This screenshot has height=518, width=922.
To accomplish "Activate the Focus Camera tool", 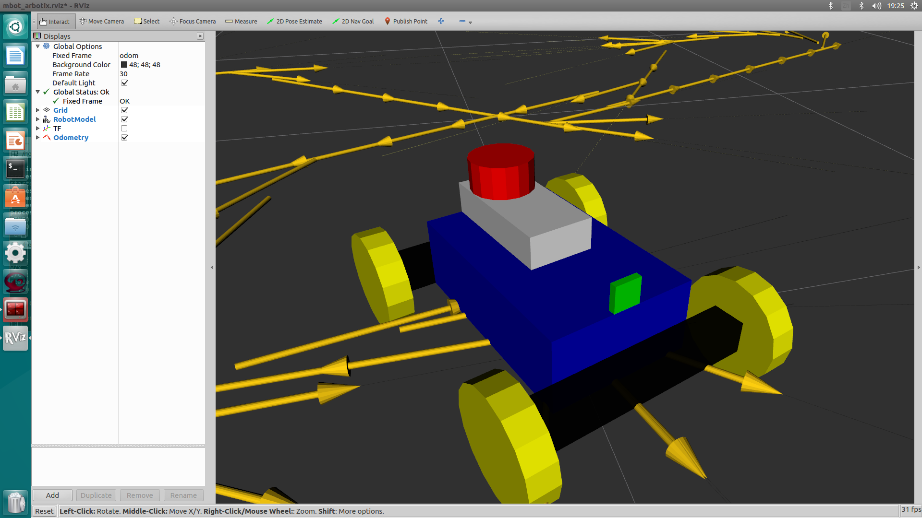I will pyautogui.click(x=193, y=22).
